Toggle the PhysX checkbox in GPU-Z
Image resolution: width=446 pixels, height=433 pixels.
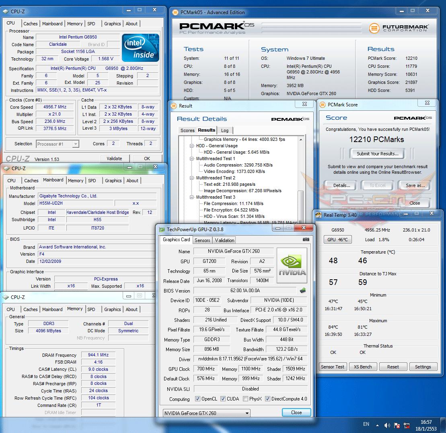click(x=245, y=398)
